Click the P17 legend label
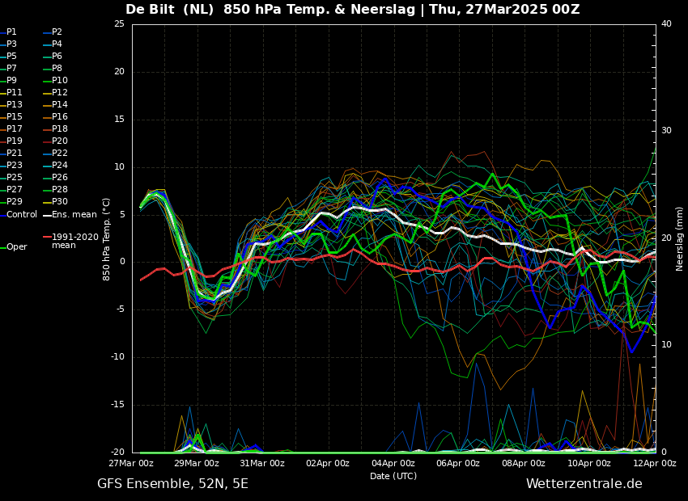This screenshot has width=688, height=501. pos(14,128)
